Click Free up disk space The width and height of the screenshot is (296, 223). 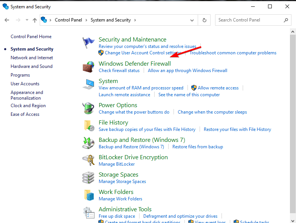pos(117,216)
